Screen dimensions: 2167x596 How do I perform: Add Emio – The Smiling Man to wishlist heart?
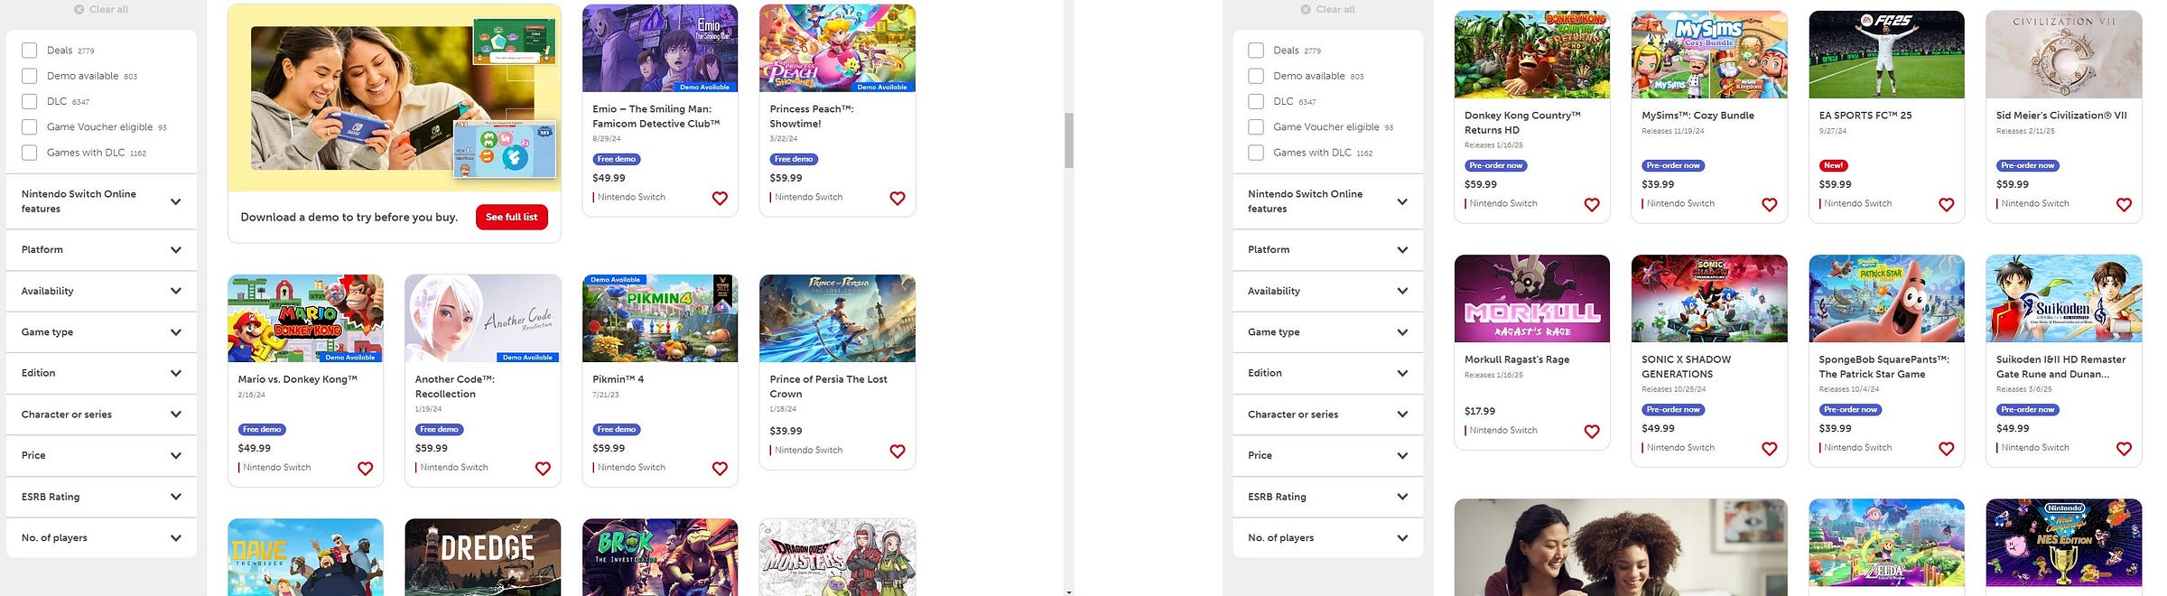[720, 199]
